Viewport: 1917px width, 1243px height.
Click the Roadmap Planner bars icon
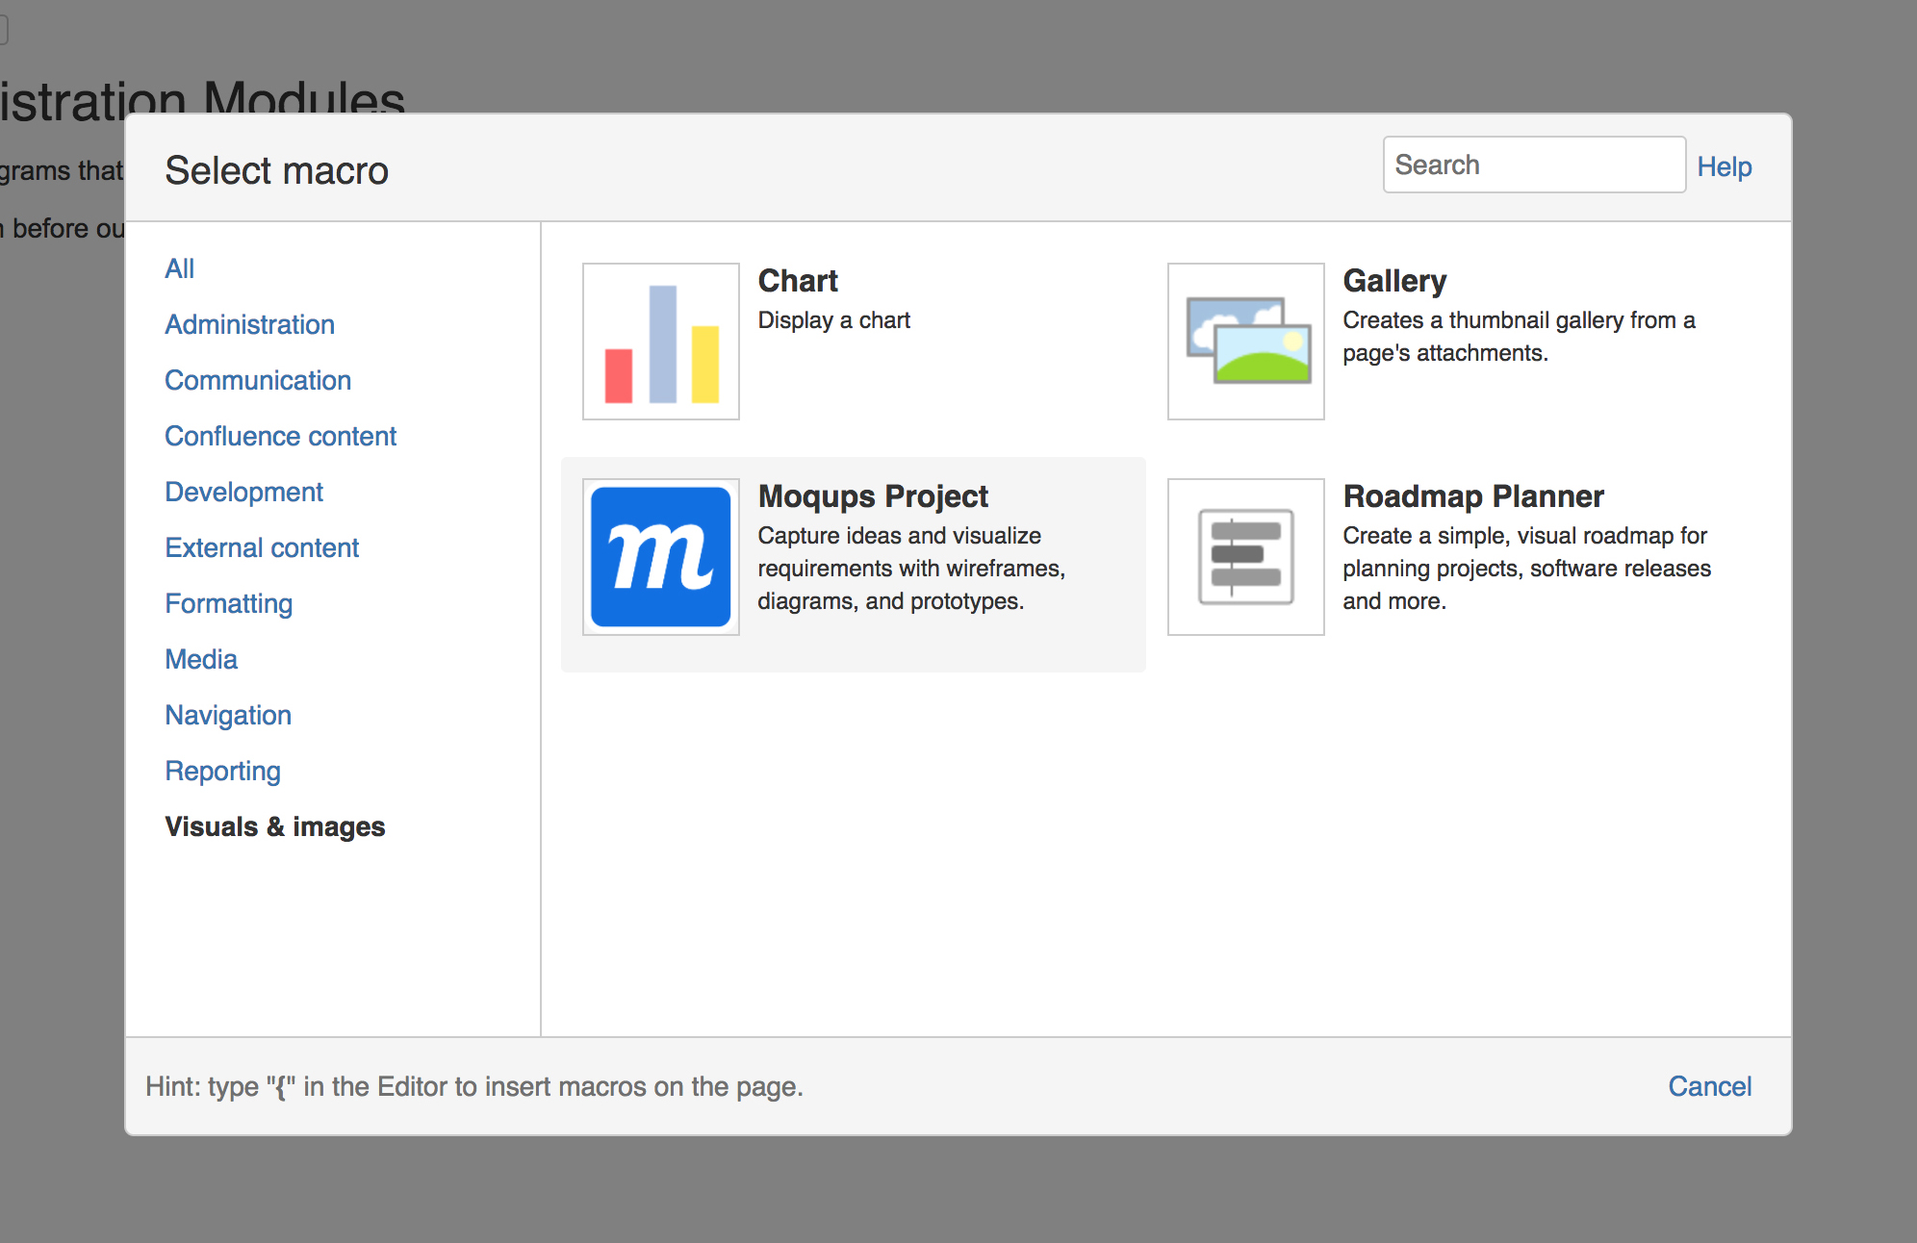(1245, 556)
